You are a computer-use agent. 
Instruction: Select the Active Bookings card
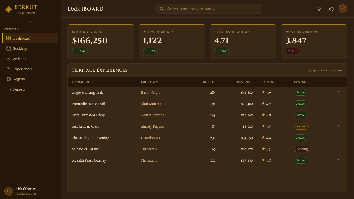coord(172,41)
